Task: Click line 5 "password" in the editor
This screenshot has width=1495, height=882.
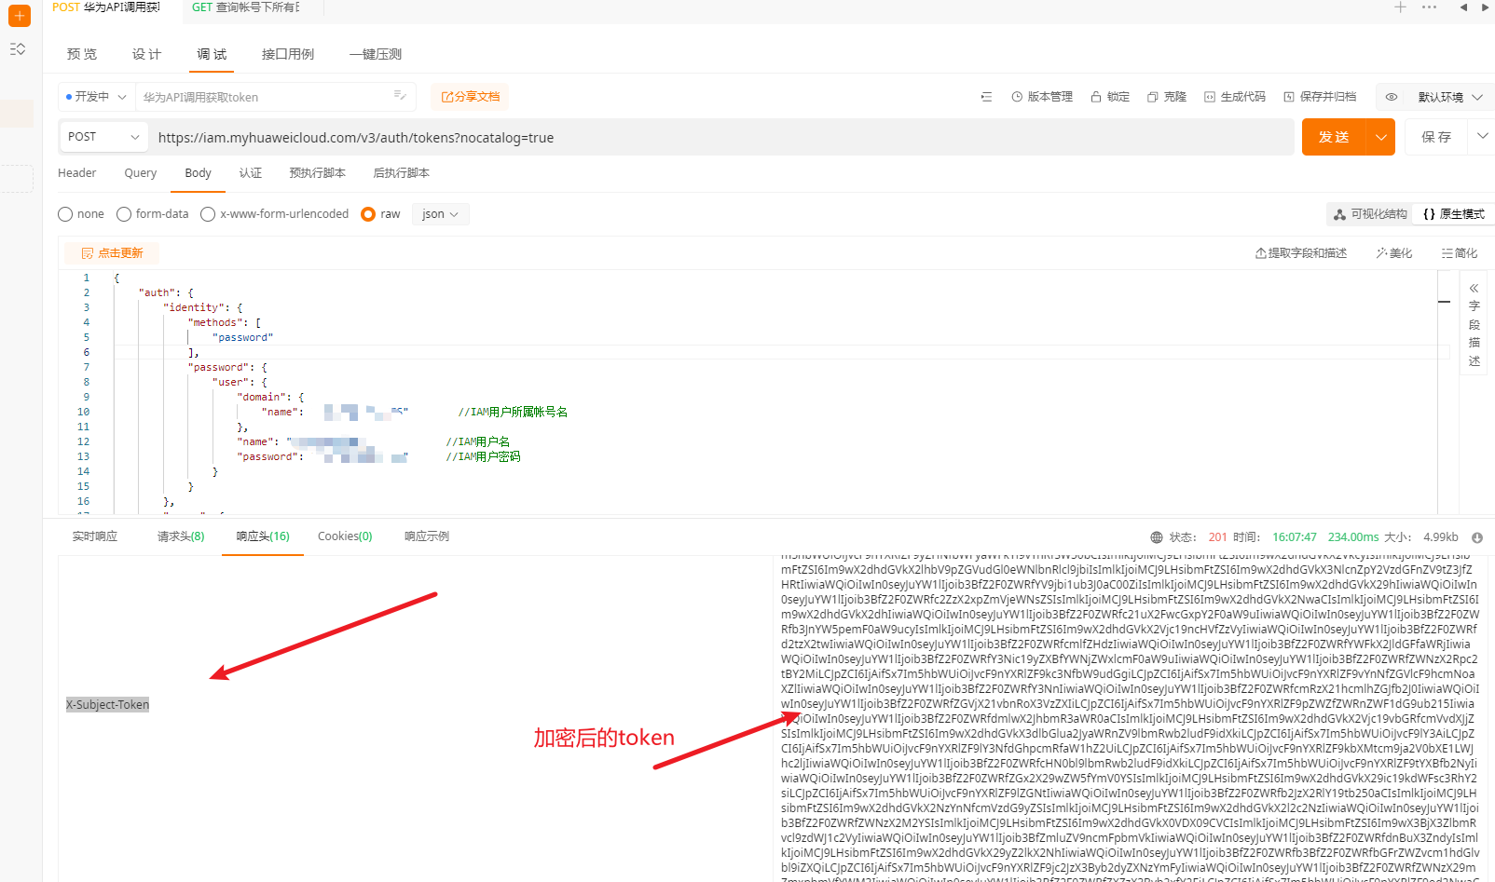Action: pyautogui.click(x=243, y=338)
